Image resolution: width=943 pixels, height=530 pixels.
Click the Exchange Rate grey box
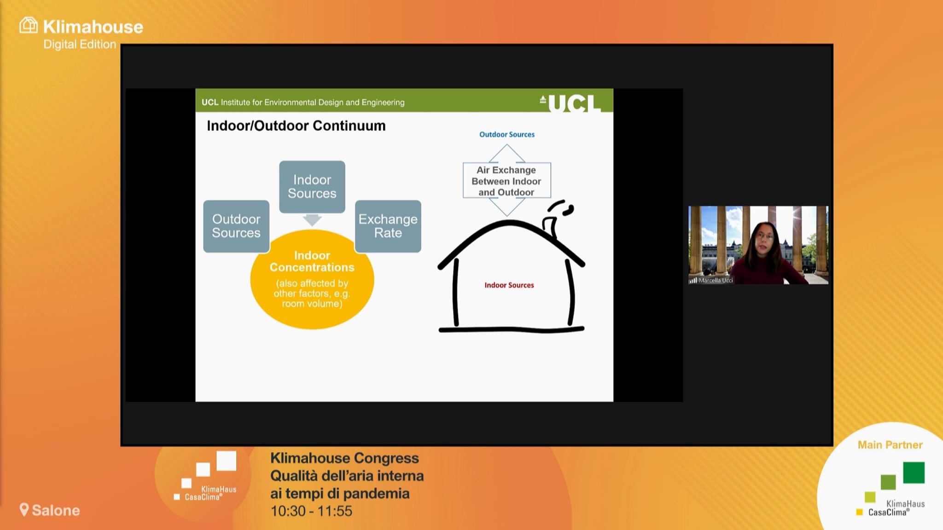pyautogui.click(x=388, y=226)
